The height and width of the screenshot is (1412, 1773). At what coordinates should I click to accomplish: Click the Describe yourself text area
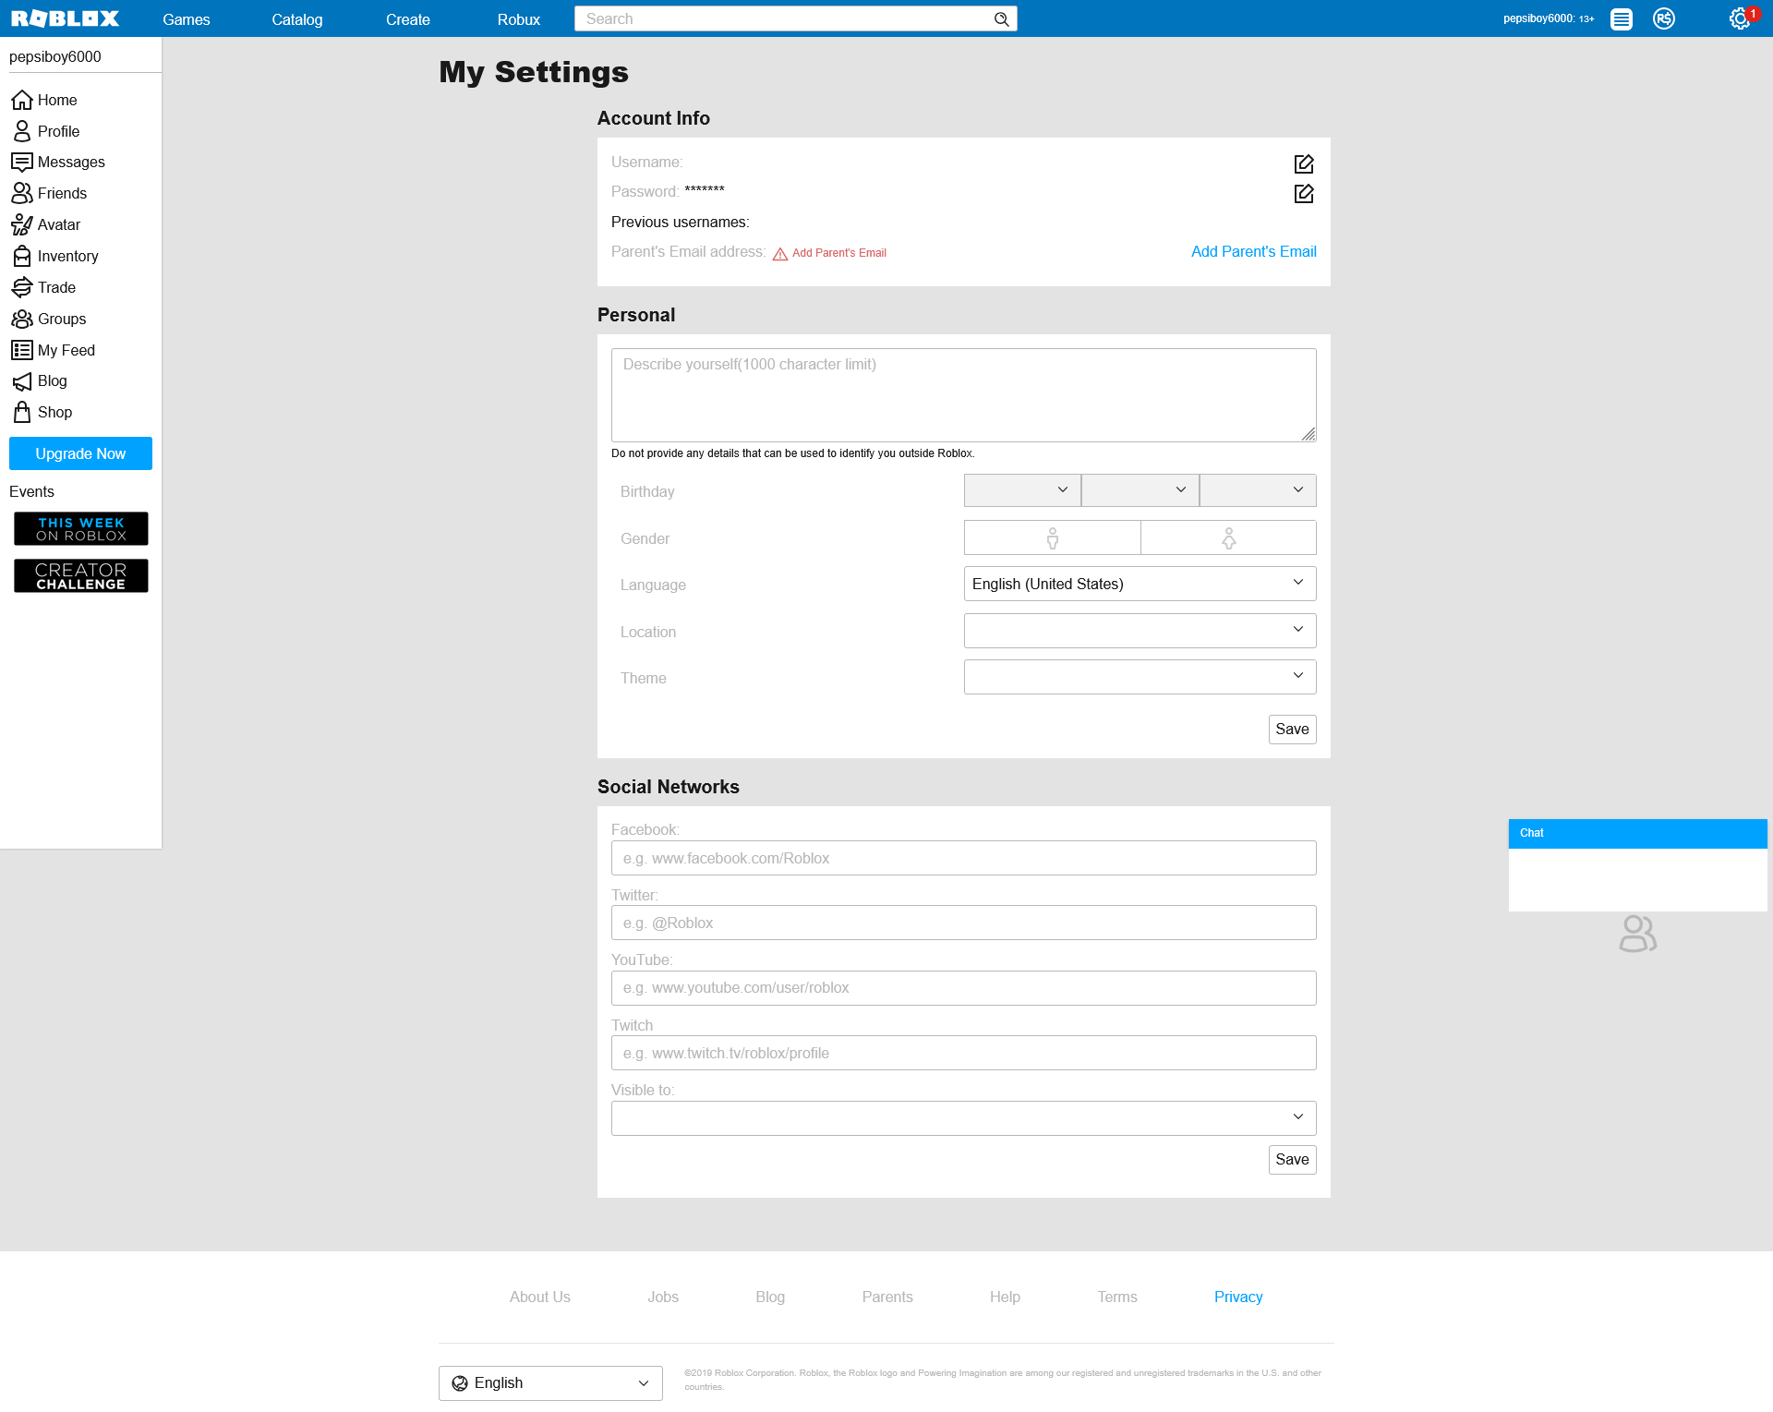(963, 395)
